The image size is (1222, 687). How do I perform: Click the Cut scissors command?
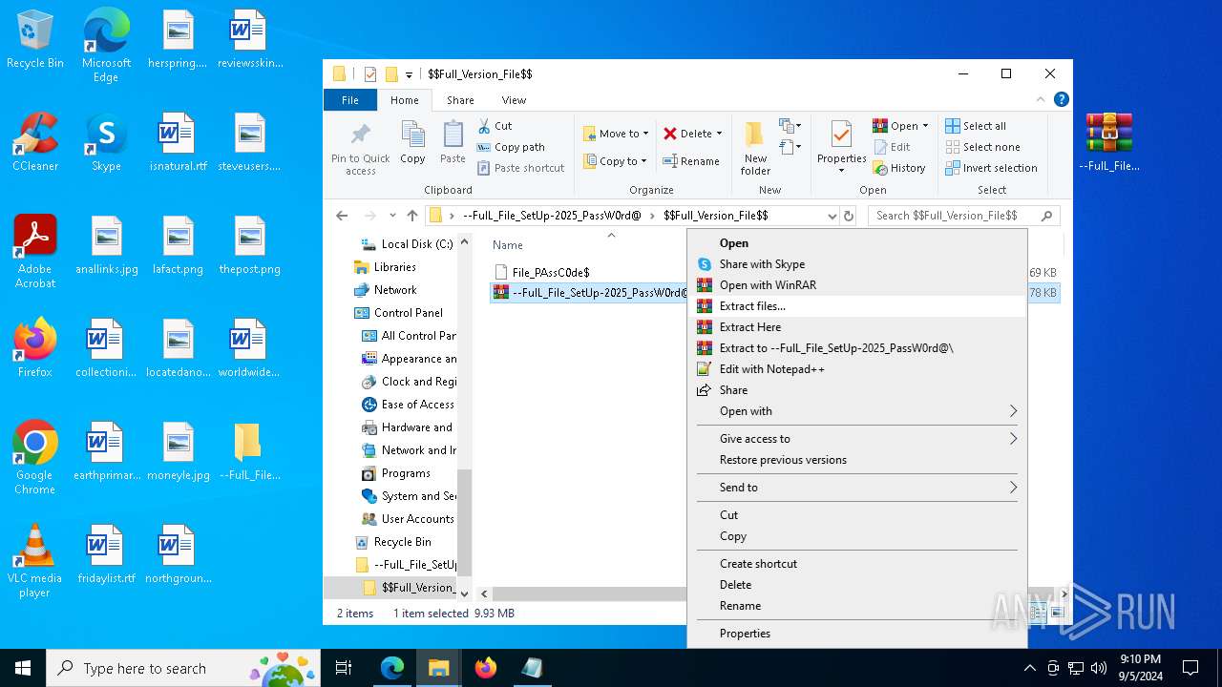[x=495, y=126]
